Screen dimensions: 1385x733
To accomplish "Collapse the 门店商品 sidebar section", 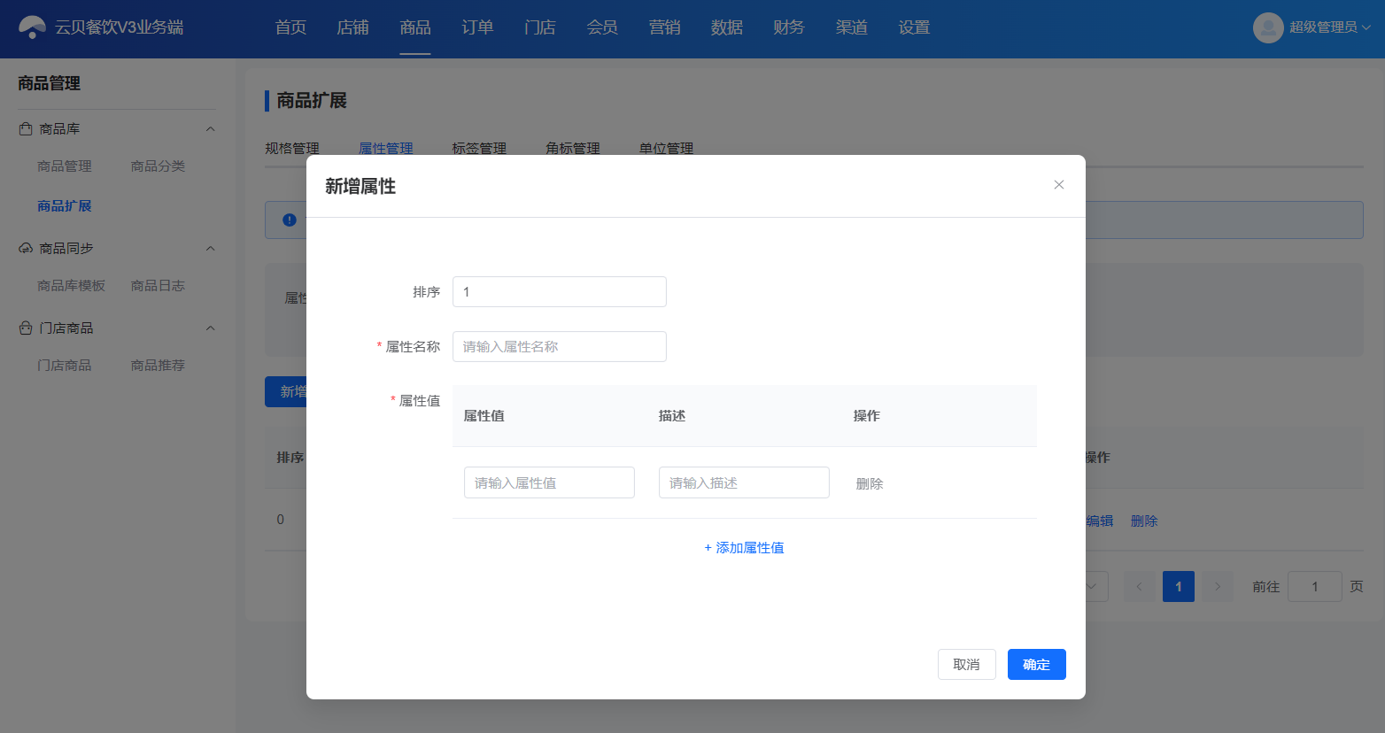I will [x=211, y=328].
